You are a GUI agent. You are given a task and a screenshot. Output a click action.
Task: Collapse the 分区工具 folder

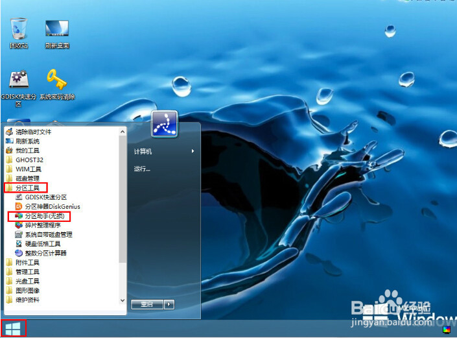23,187
